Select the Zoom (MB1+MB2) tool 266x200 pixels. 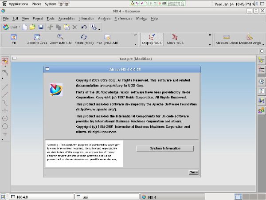61,39
